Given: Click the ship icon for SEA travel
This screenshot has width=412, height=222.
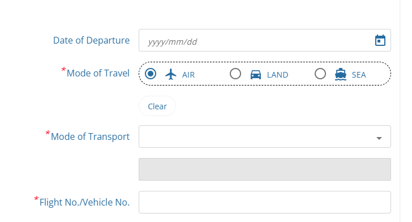Looking at the screenshot, I should 341,74.
